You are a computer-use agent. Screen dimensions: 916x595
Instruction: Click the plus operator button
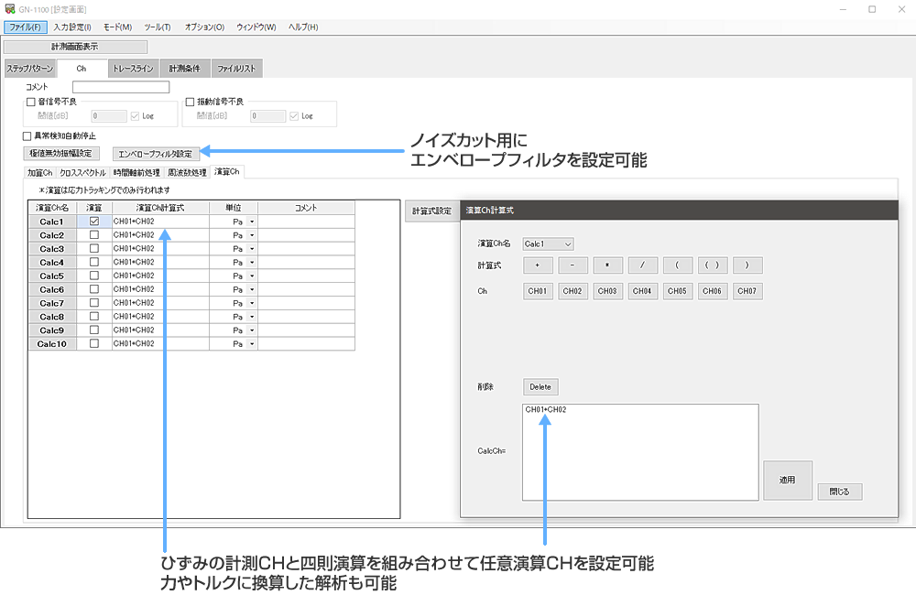coord(538,265)
